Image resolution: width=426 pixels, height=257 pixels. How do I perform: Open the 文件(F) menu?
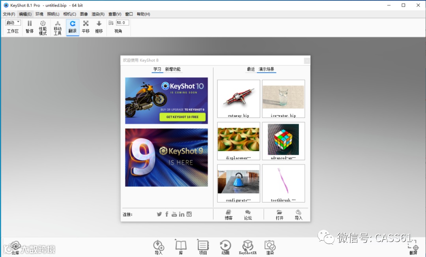[9, 14]
